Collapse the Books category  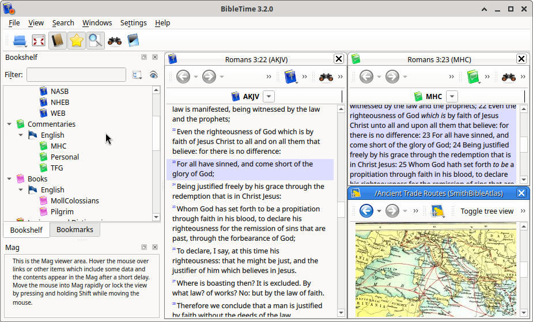click(10, 179)
